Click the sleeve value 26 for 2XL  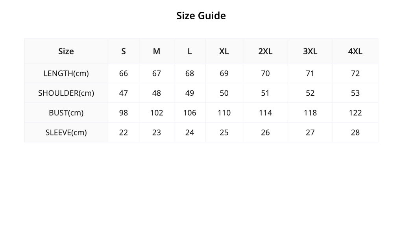coord(265,132)
